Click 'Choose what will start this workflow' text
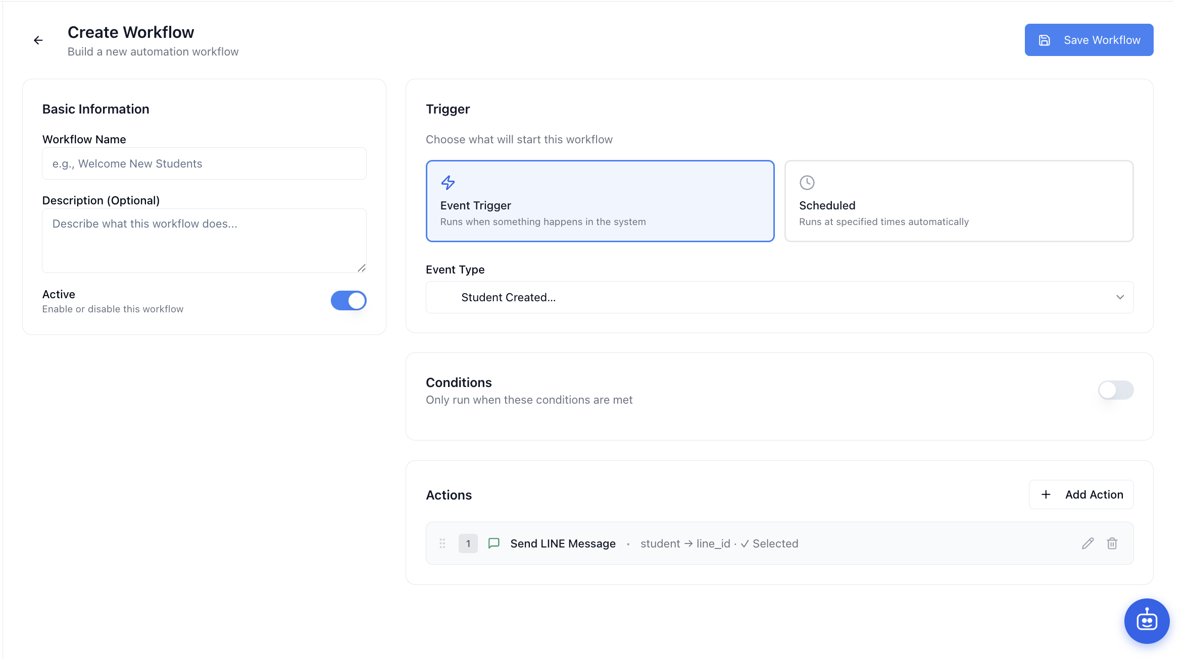The image size is (1186, 660). point(519,139)
